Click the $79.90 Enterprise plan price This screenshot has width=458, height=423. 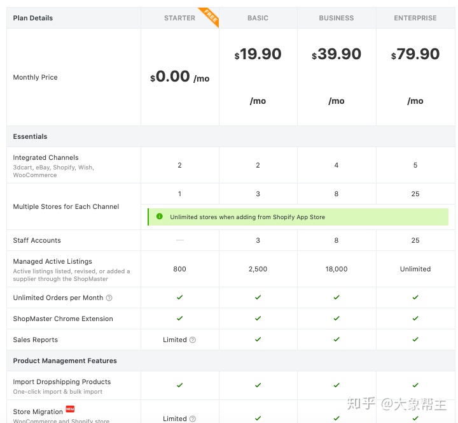click(x=415, y=55)
